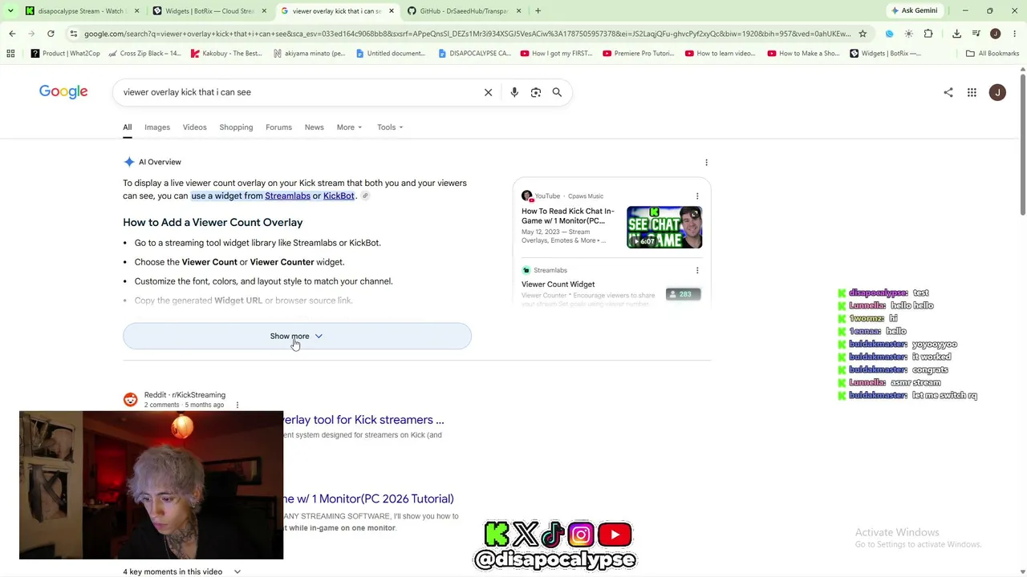Search by image with Google Lens
Viewport: 1027px width, 577px height.
[x=536, y=92]
